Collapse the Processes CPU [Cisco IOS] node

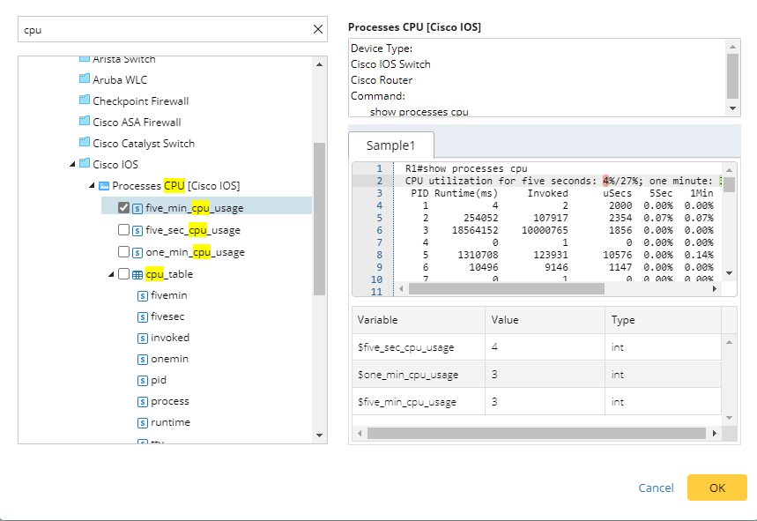pyautogui.click(x=92, y=186)
